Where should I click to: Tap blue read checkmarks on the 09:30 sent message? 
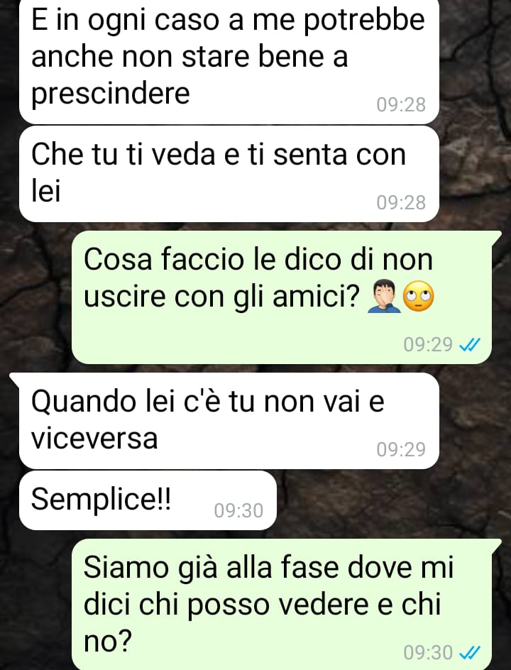click(469, 652)
